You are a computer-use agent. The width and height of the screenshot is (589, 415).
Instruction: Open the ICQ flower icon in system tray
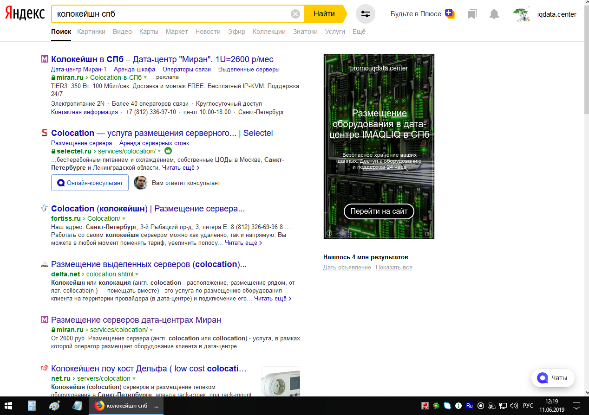[436, 406]
